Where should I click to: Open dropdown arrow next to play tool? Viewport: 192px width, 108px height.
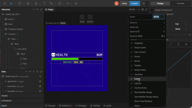click(x=80, y=4)
